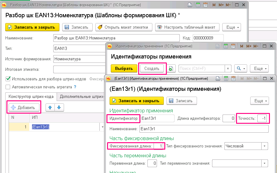277x173 pixels.
Task: Click M button in Идентификаторы применения list title bar
Action: pyautogui.click(x=242, y=46)
